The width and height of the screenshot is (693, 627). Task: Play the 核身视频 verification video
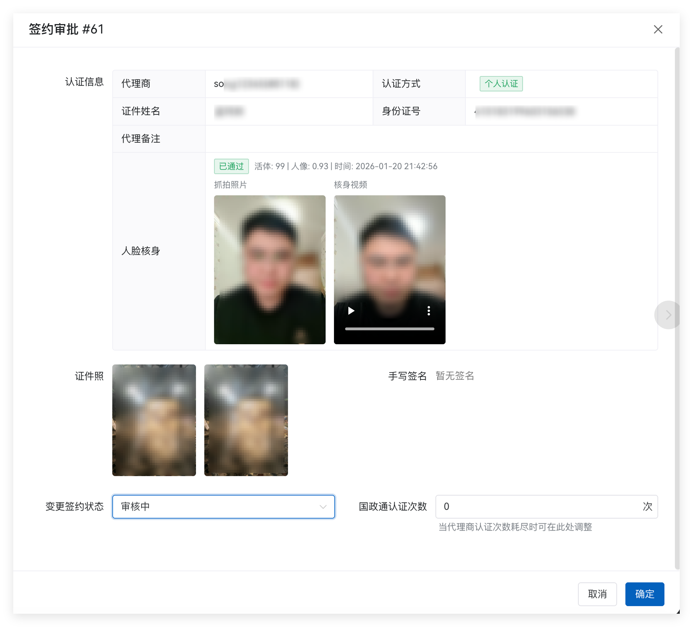click(351, 311)
